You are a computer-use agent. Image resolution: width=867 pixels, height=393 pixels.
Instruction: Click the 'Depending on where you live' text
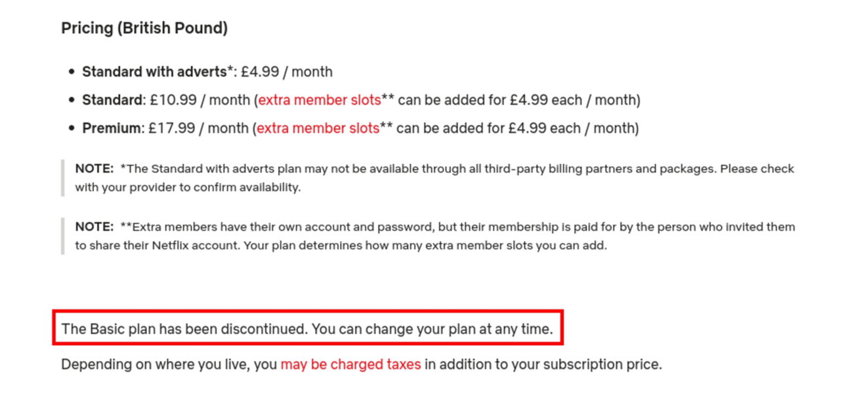[156, 364]
